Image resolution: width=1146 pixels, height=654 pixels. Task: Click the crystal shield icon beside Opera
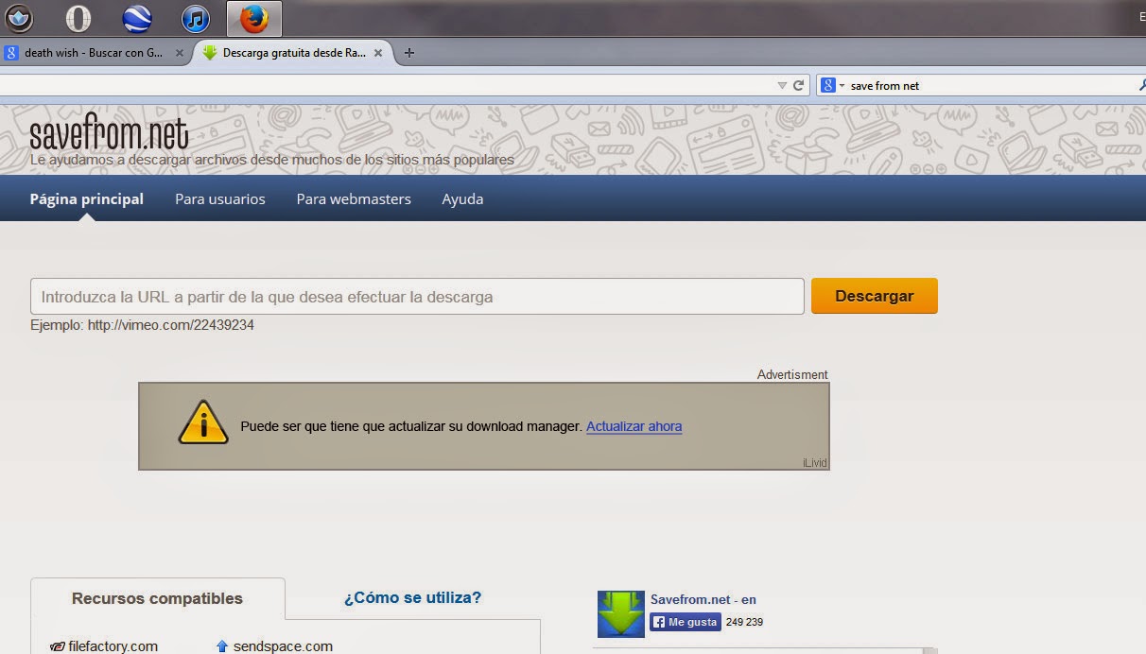[19, 18]
